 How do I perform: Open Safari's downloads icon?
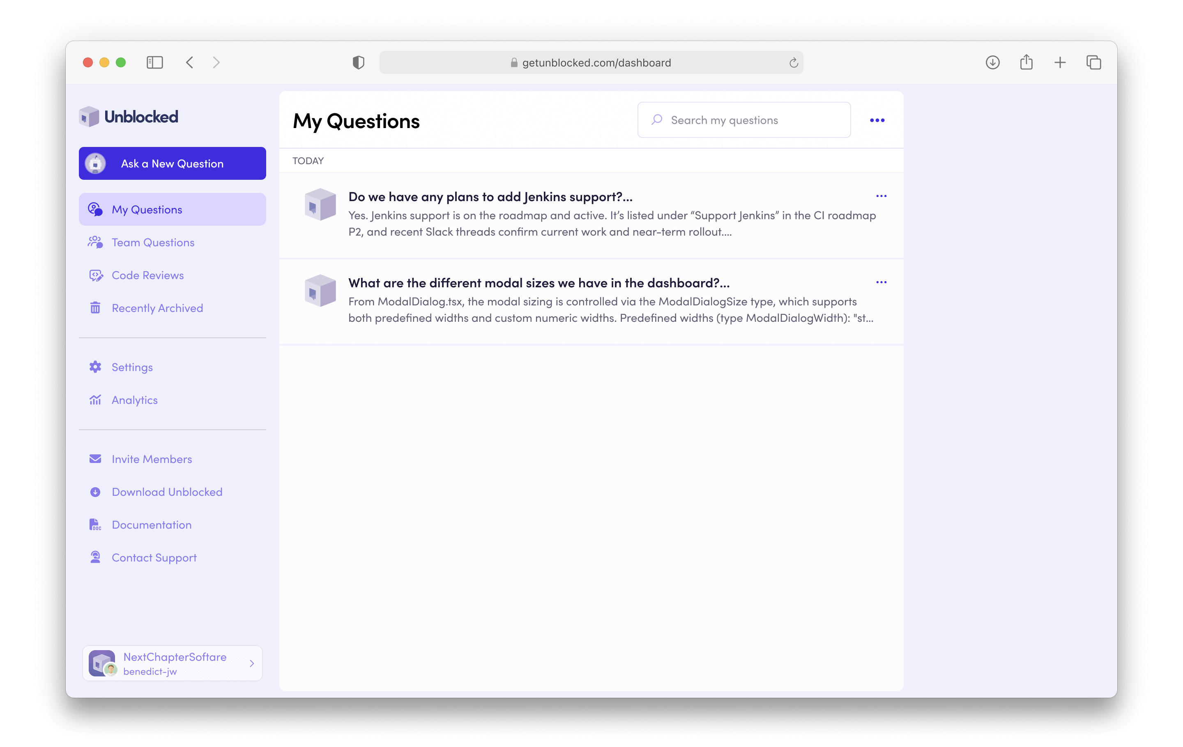tap(992, 62)
